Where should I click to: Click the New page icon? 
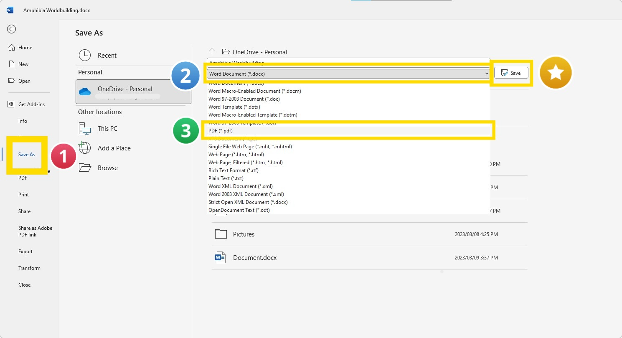click(12, 64)
